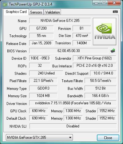Click the GPU Clock row Shader field 1552 MHz

[107, 111]
